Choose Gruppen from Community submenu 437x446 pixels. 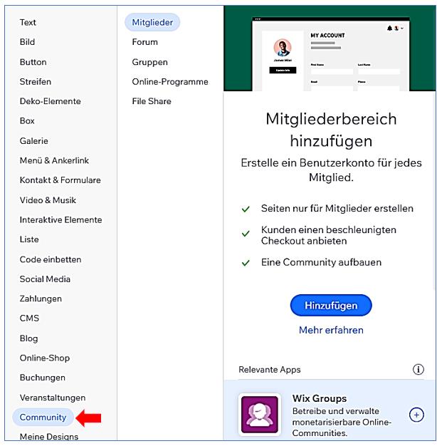[x=149, y=62]
